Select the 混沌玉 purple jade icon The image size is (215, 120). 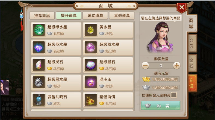coord(91,82)
